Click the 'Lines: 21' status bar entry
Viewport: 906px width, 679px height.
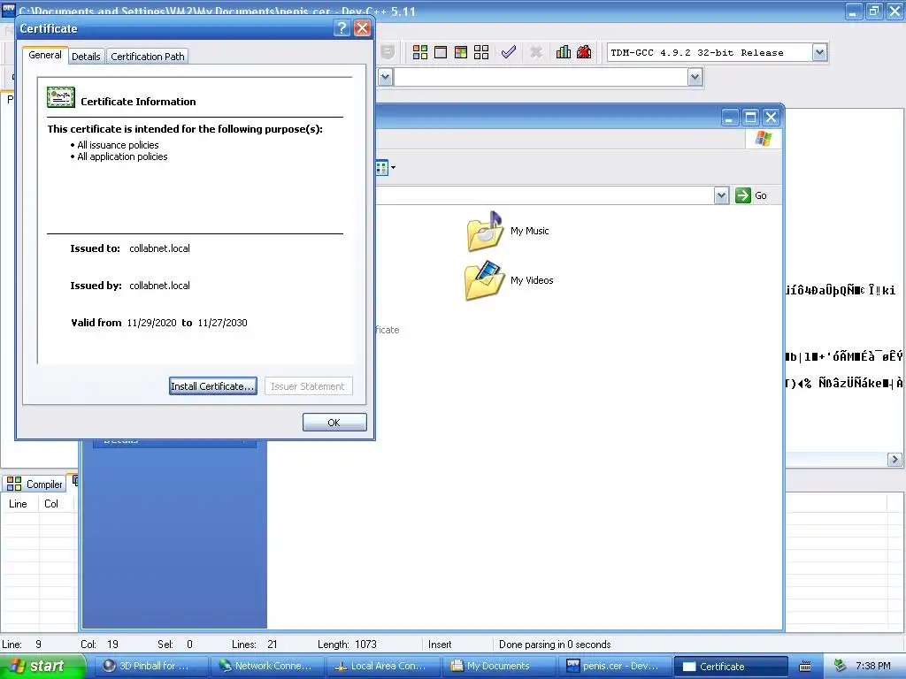(254, 645)
